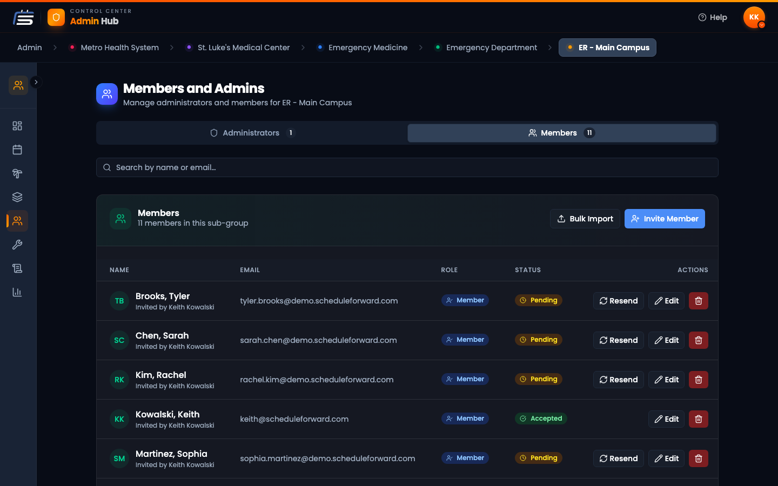Select the ER - Main Campus breadcrumb
Screen dimensions: 778x486
point(607,48)
